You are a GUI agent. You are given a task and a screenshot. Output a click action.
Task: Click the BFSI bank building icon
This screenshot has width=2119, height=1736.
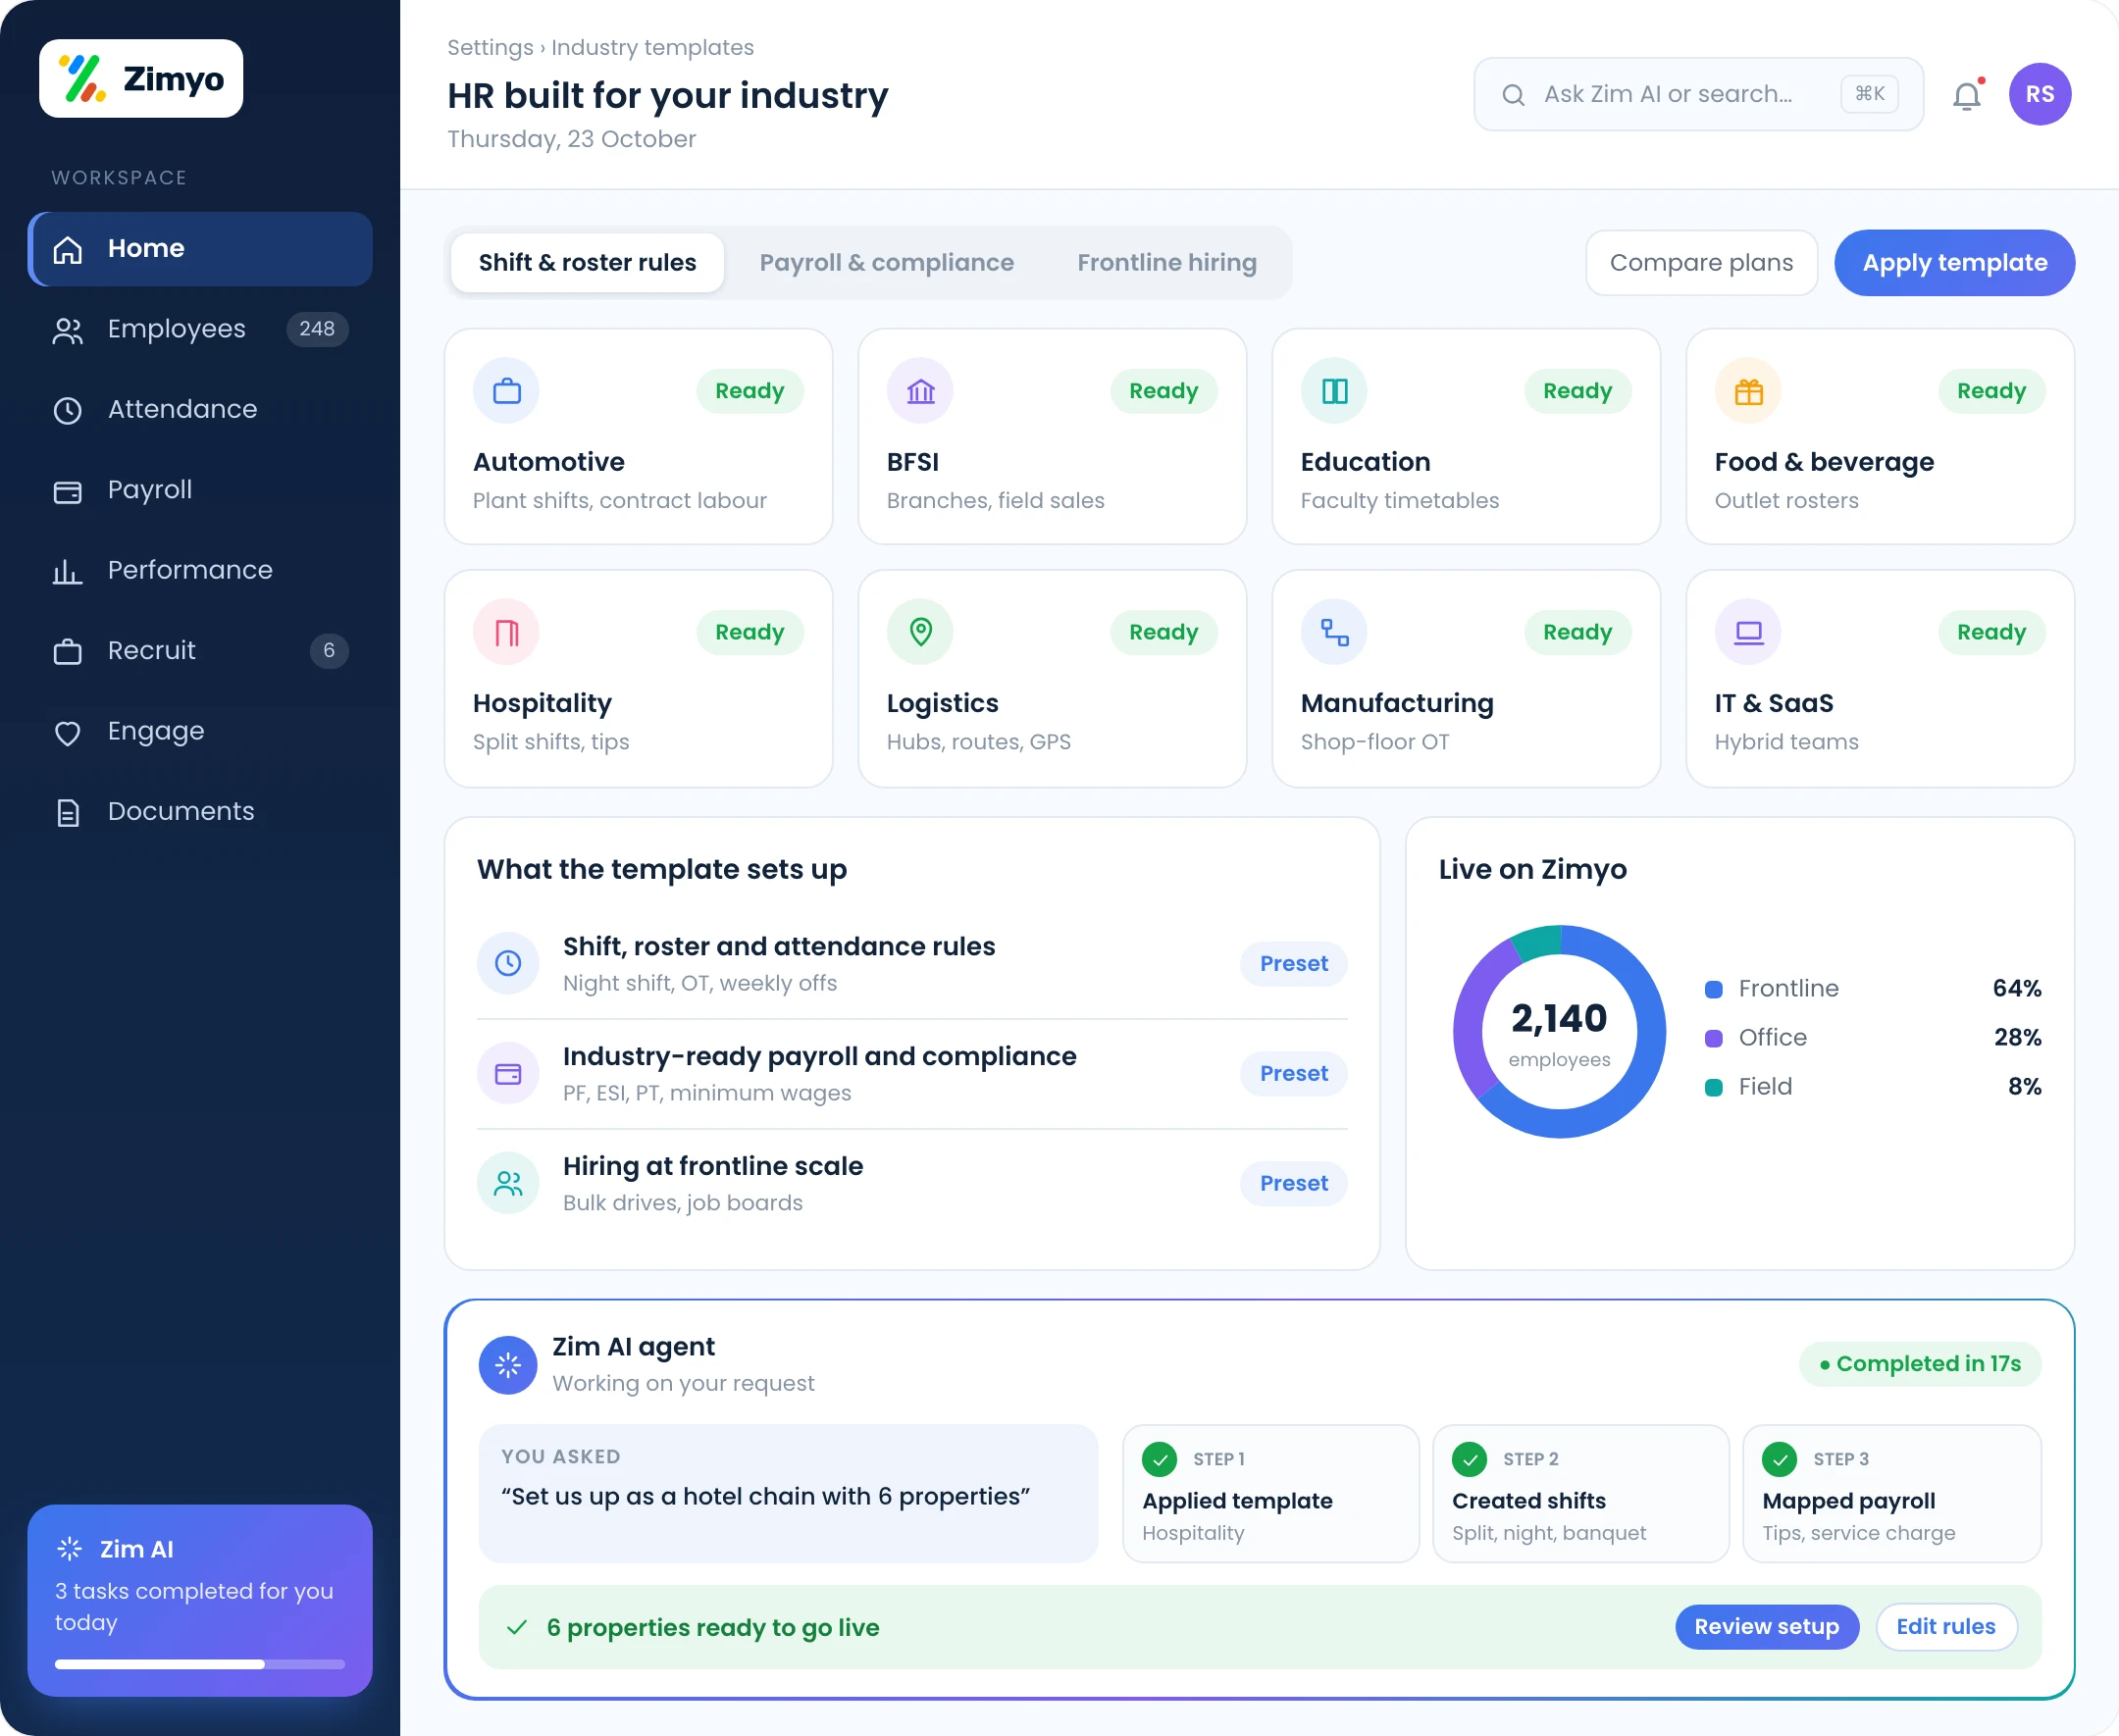[x=920, y=391]
